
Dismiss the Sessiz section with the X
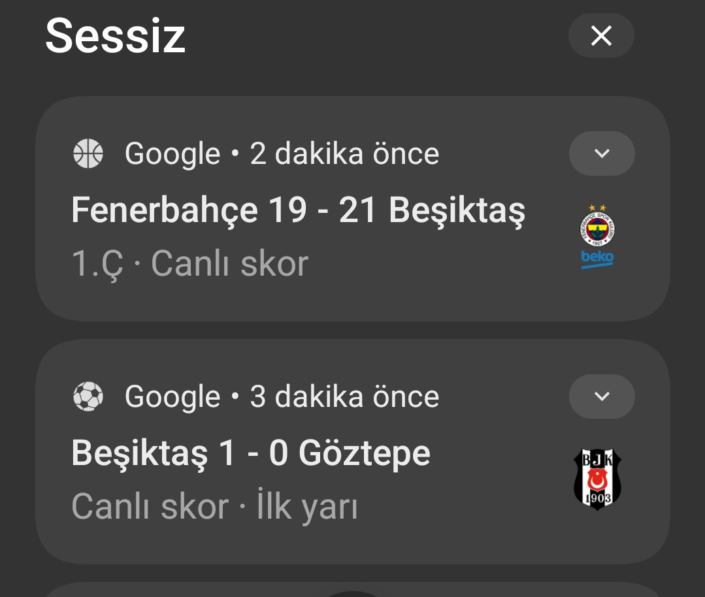pyautogui.click(x=601, y=36)
